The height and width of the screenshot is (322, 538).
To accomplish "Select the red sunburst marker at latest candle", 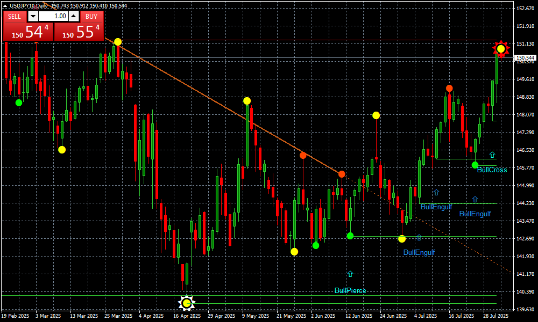I will [x=501, y=49].
